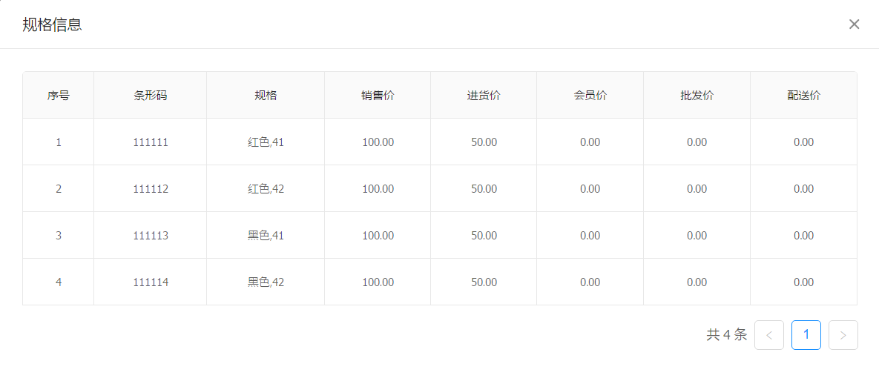Select page number 1
The image size is (879, 381).
[806, 335]
